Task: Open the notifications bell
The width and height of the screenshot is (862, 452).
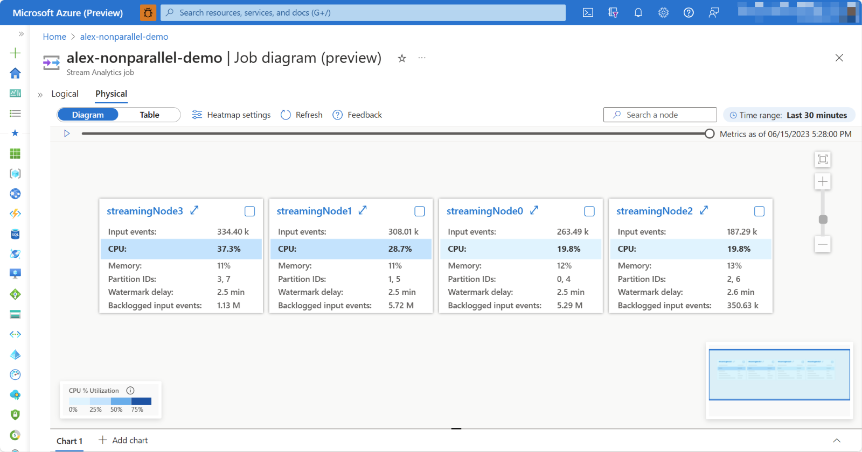Action: tap(638, 12)
